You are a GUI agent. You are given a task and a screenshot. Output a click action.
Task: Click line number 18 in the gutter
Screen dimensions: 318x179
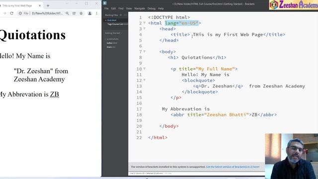pyautogui.click(x=139, y=115)
